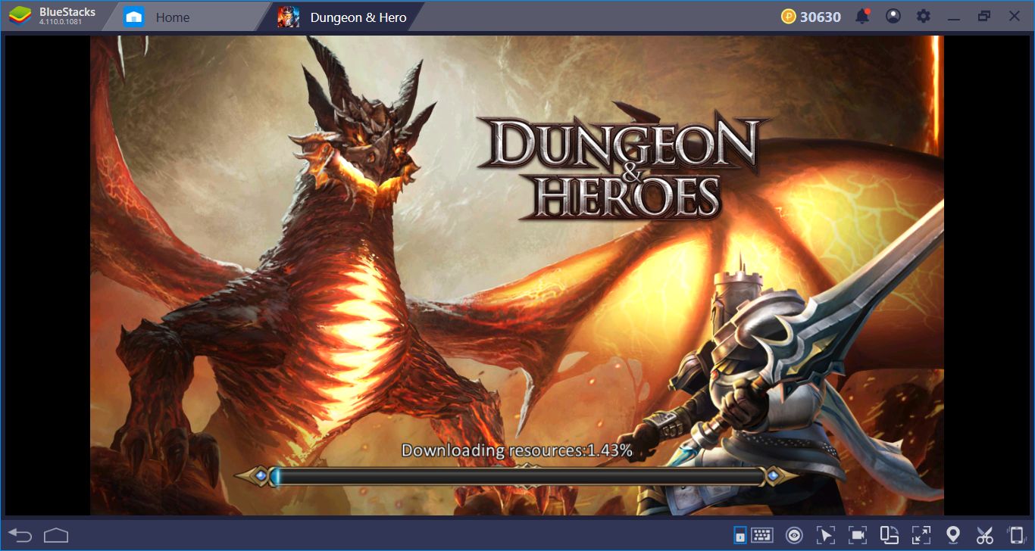Toggle the mouse cursor lock icon
The height and width of the screenshot is (551, 1035).
pos(825,535)
